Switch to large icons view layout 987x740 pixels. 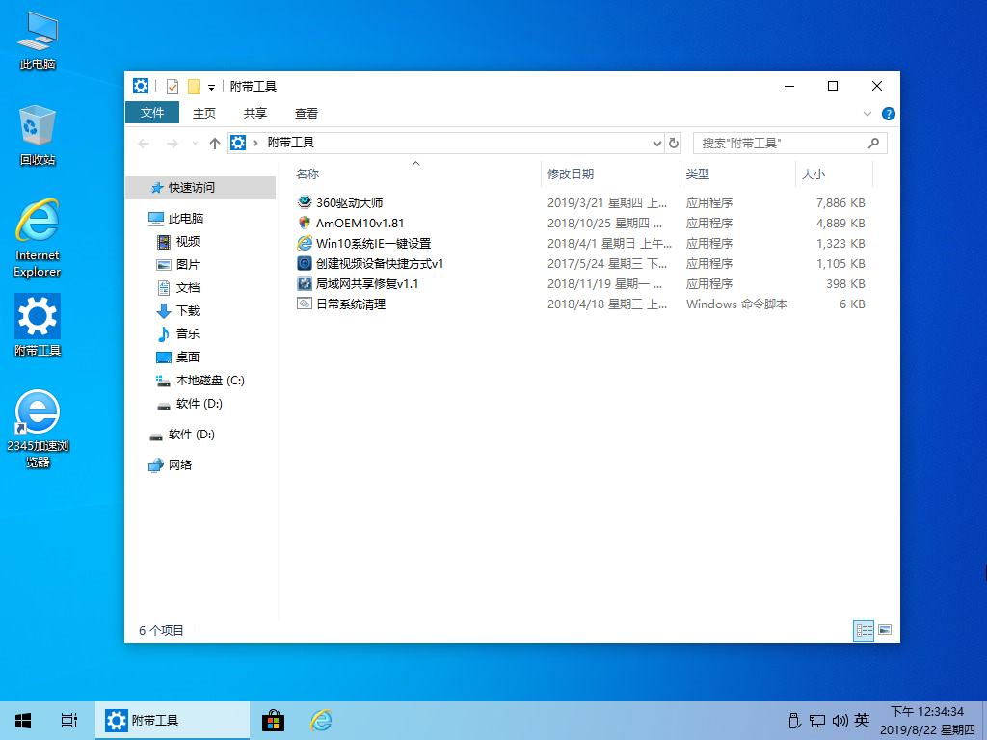(885, 630)
